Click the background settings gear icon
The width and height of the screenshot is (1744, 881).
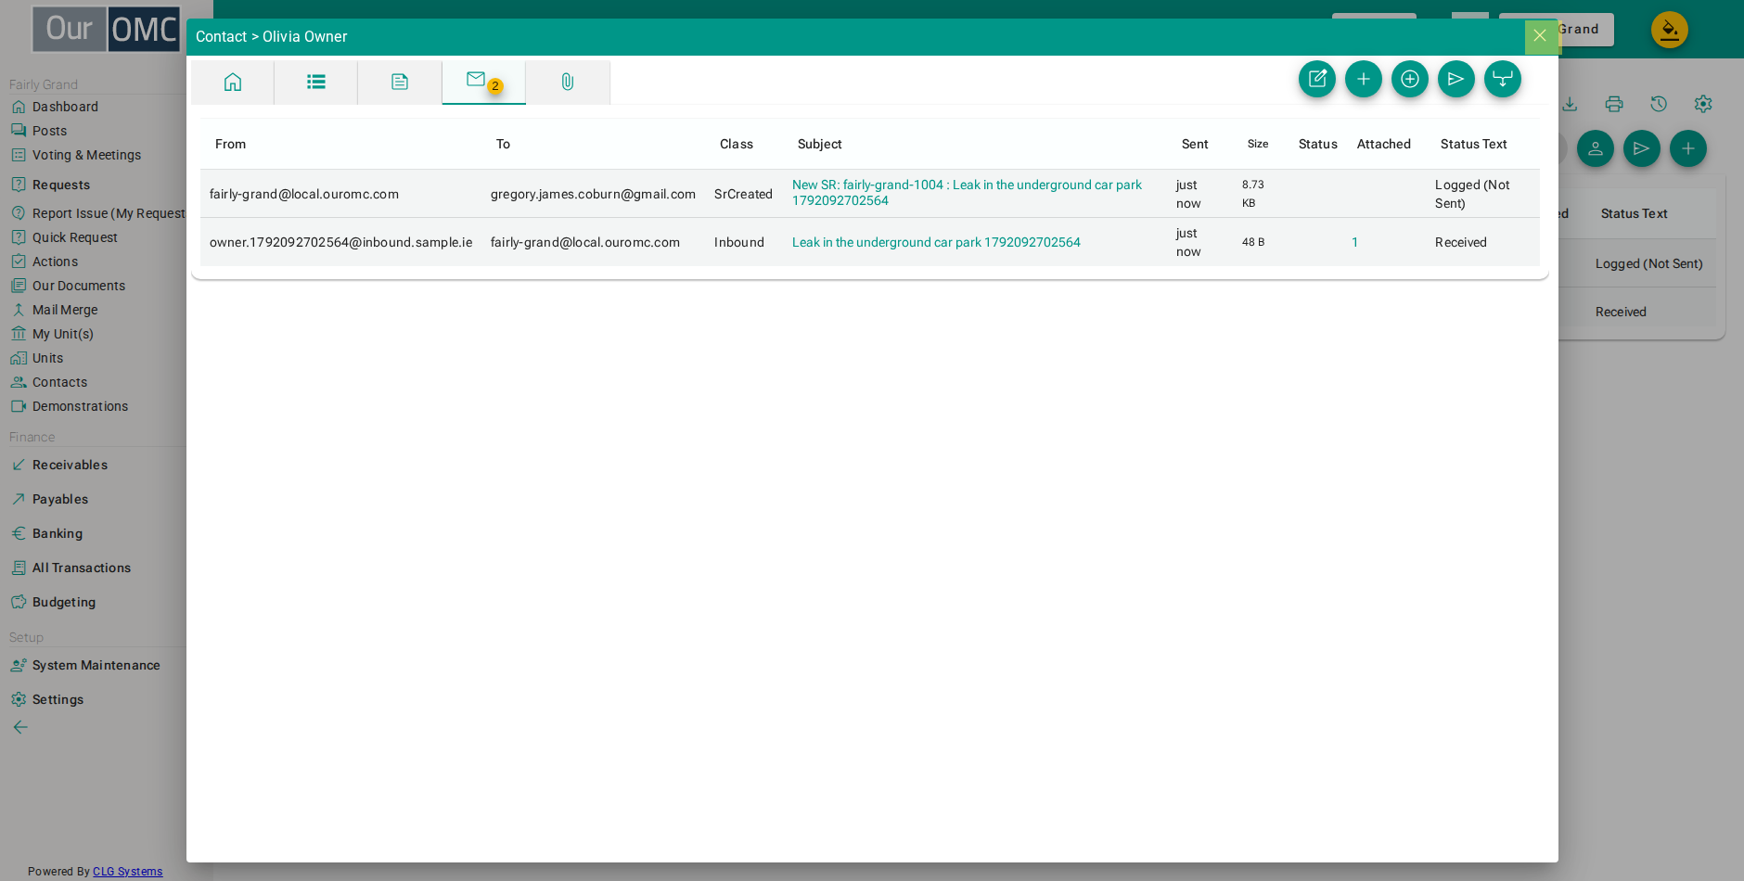point(1703,104)
